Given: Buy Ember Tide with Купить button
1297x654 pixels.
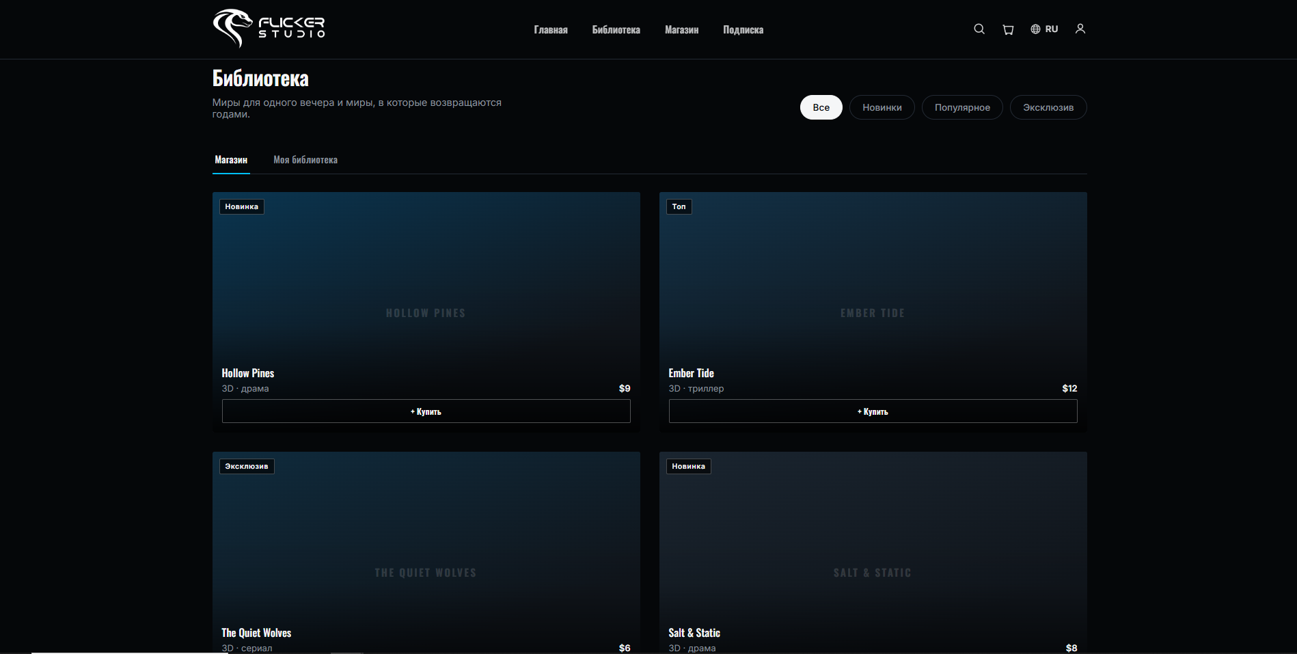Looking at the screenshot, I should [x=873, y=411].
